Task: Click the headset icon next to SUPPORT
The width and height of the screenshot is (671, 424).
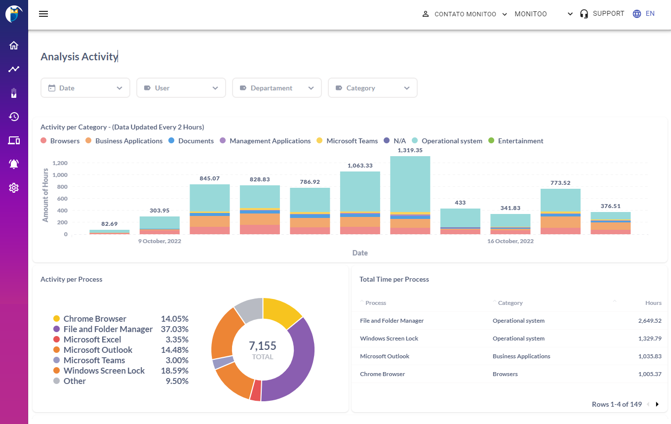Action: point(584,13)
